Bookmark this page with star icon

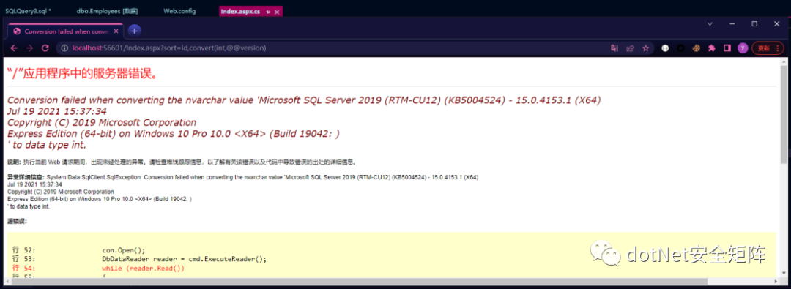pos(645,48)
